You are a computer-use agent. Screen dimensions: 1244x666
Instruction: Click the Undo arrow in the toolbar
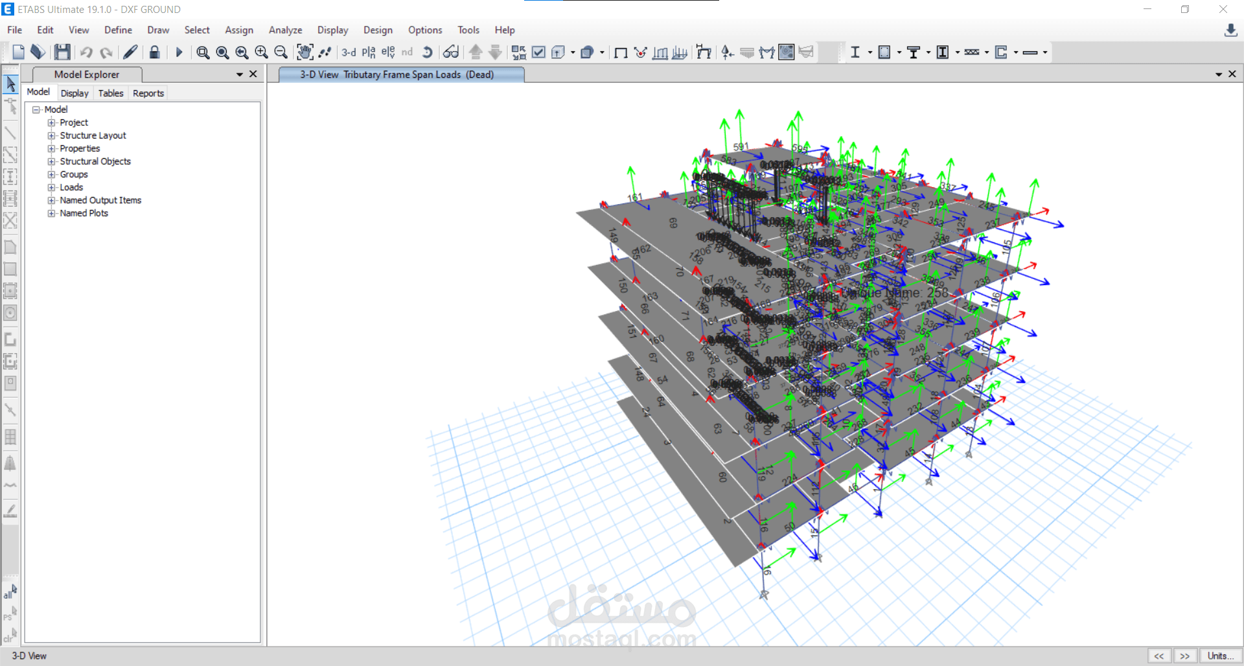86,52
